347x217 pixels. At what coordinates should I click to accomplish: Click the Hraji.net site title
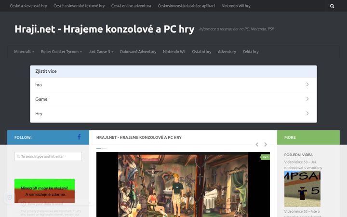click(x=105, y=29)
